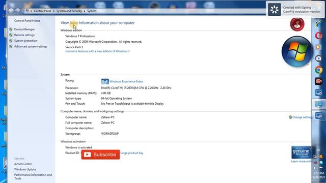The image size is (326, 183).
Task: Select the Service Pack 1 text
Action: pyautogui.click(x=74, y=47)
